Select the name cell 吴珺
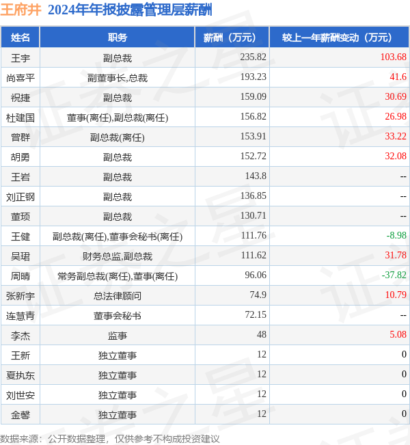 tap(20, 256)
